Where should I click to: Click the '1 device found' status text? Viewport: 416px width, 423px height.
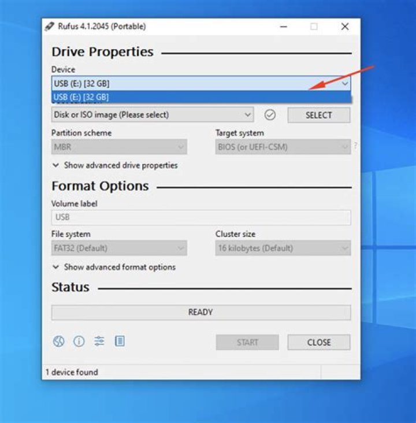click(72, 372)
